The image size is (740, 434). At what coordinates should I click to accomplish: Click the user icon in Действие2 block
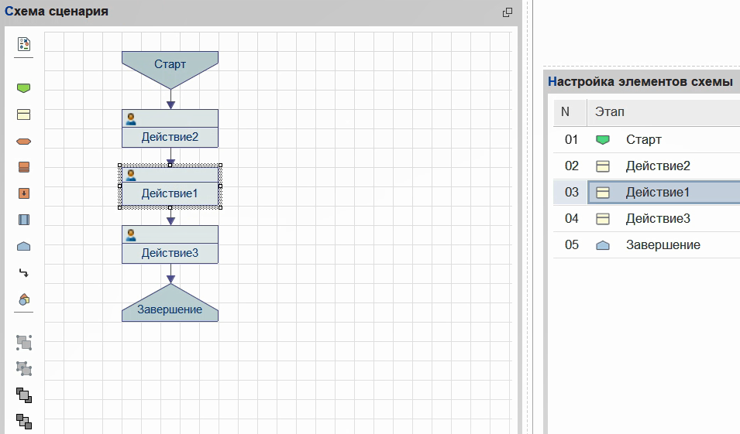[131, 118]
